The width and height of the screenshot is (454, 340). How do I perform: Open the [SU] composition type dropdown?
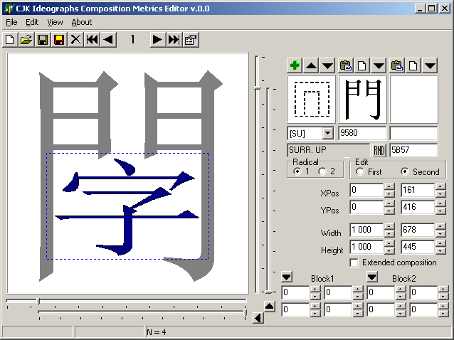point(328,133)
